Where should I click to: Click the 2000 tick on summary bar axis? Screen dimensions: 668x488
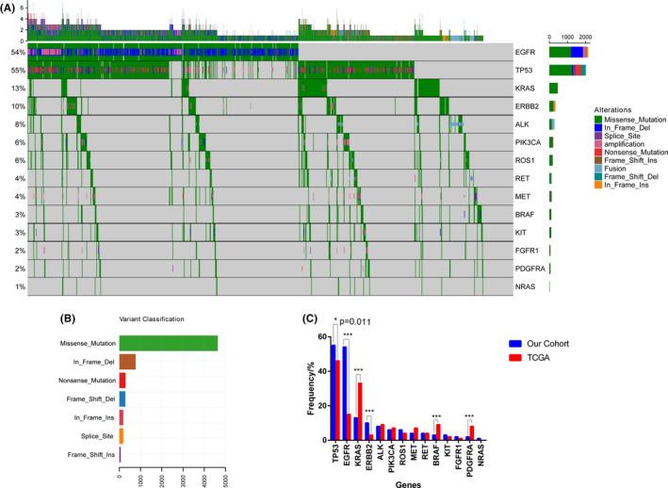[585, 37]
